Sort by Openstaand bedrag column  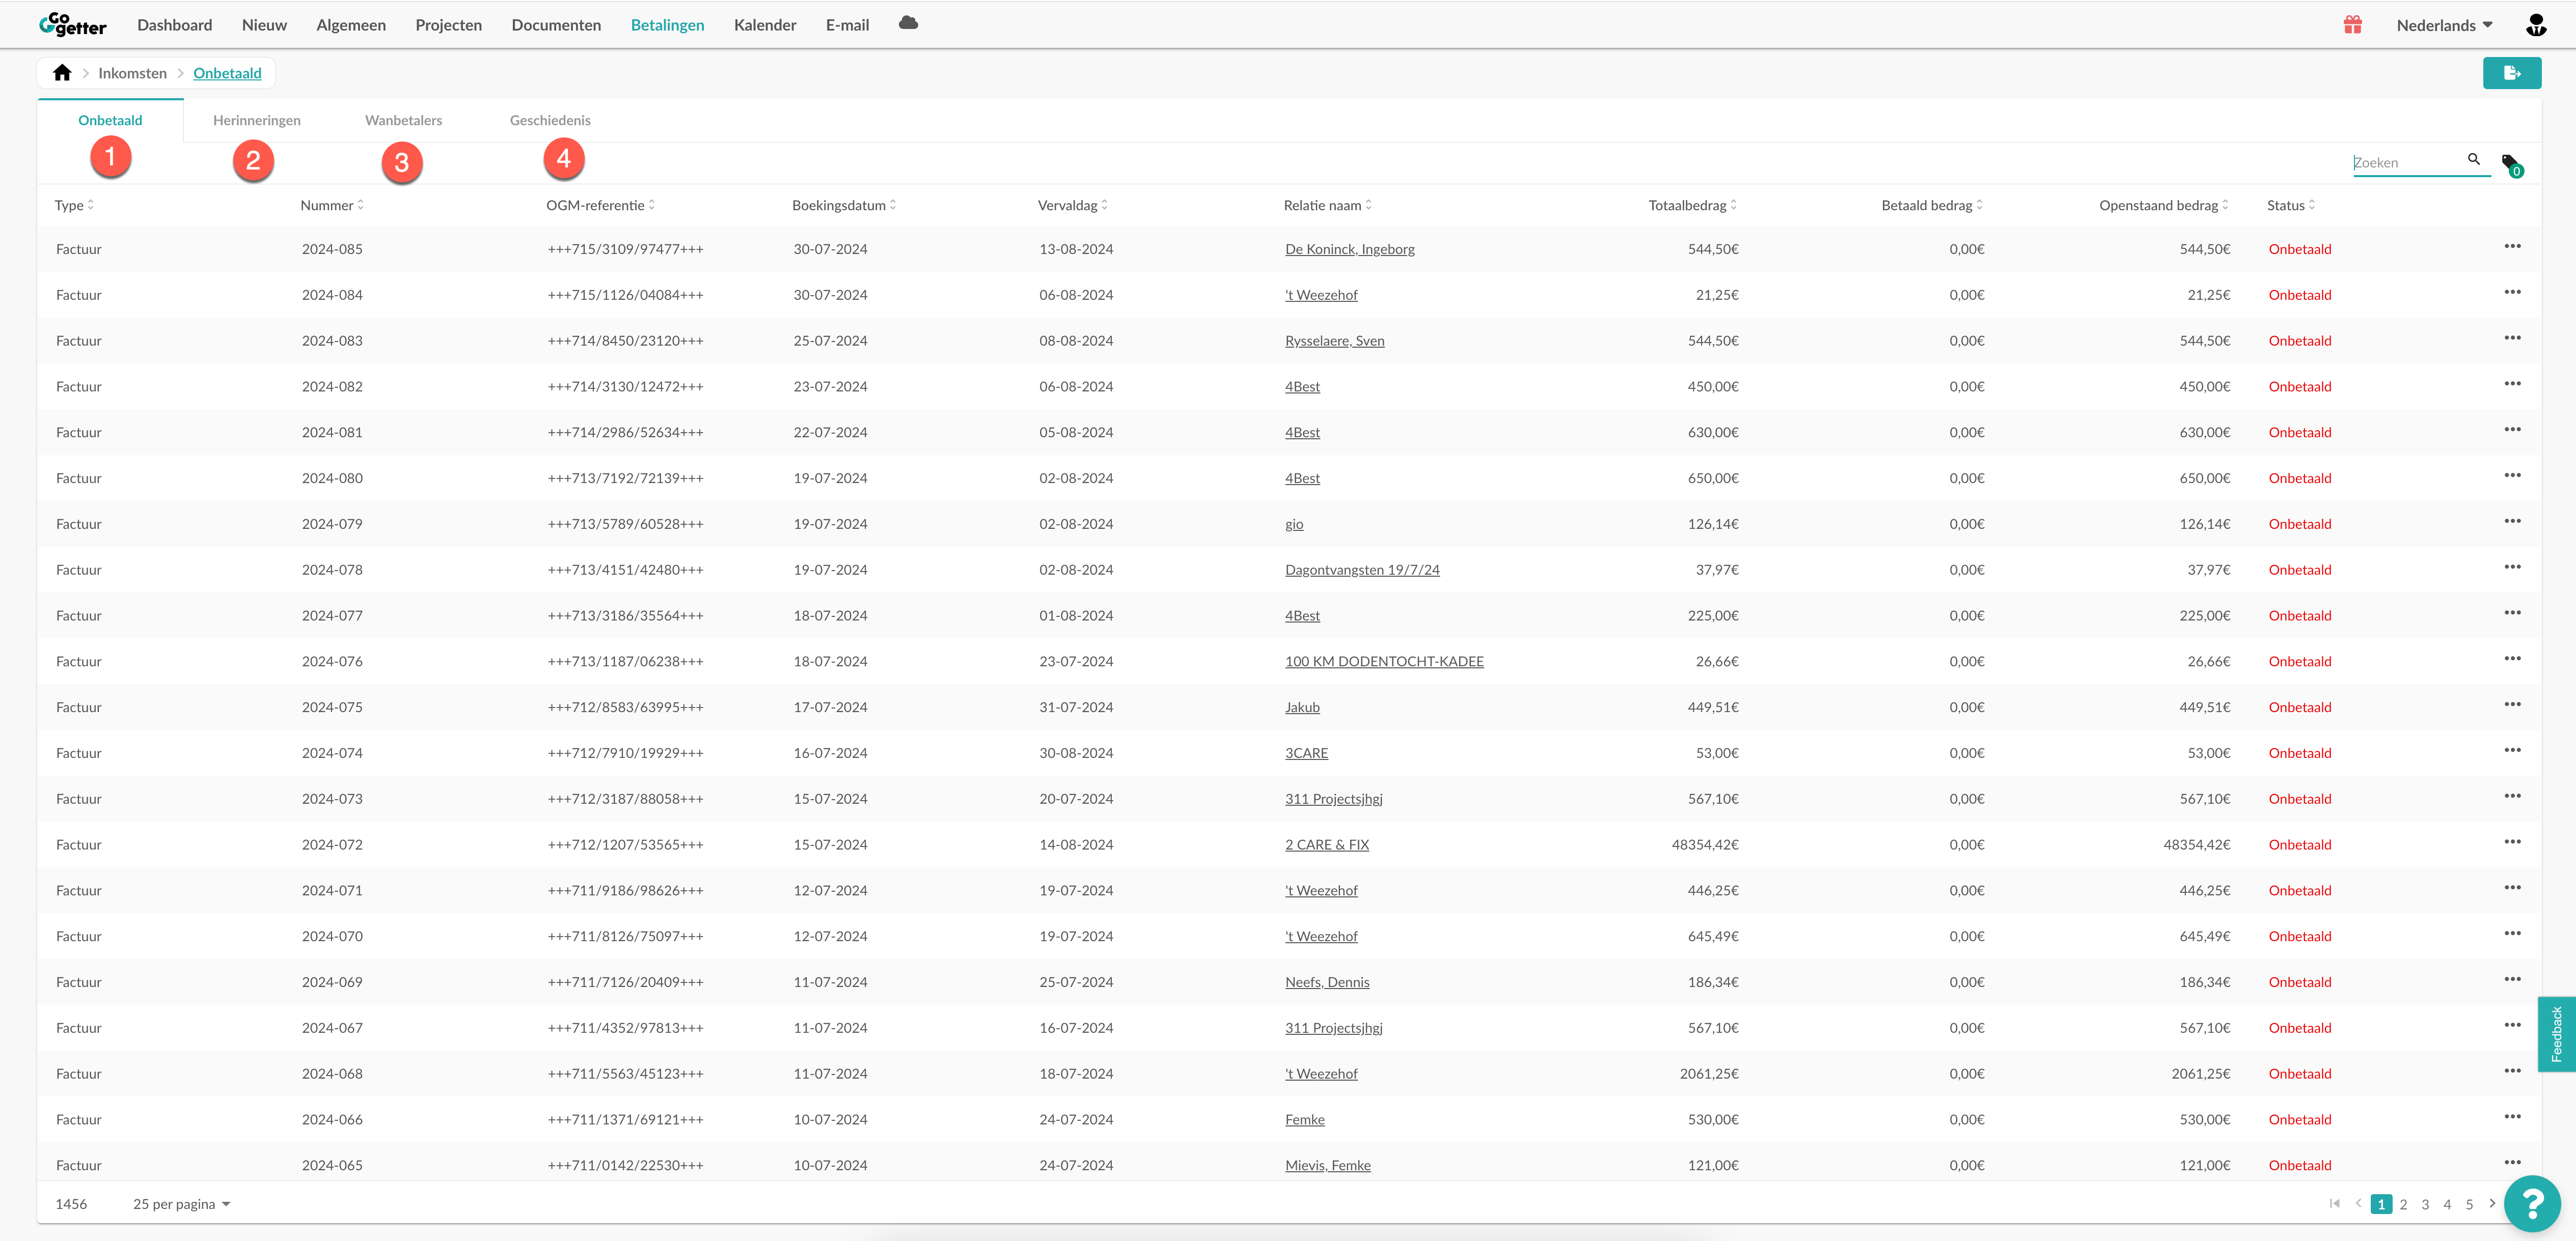(2164, 206)
